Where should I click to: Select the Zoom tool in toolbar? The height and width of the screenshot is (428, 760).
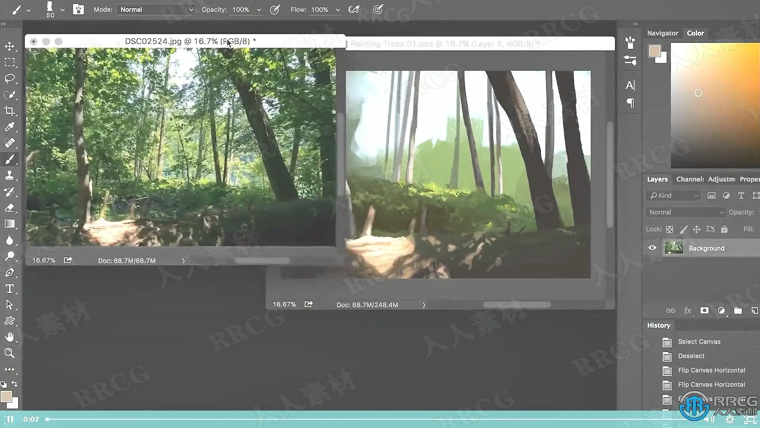click(10, 353)
